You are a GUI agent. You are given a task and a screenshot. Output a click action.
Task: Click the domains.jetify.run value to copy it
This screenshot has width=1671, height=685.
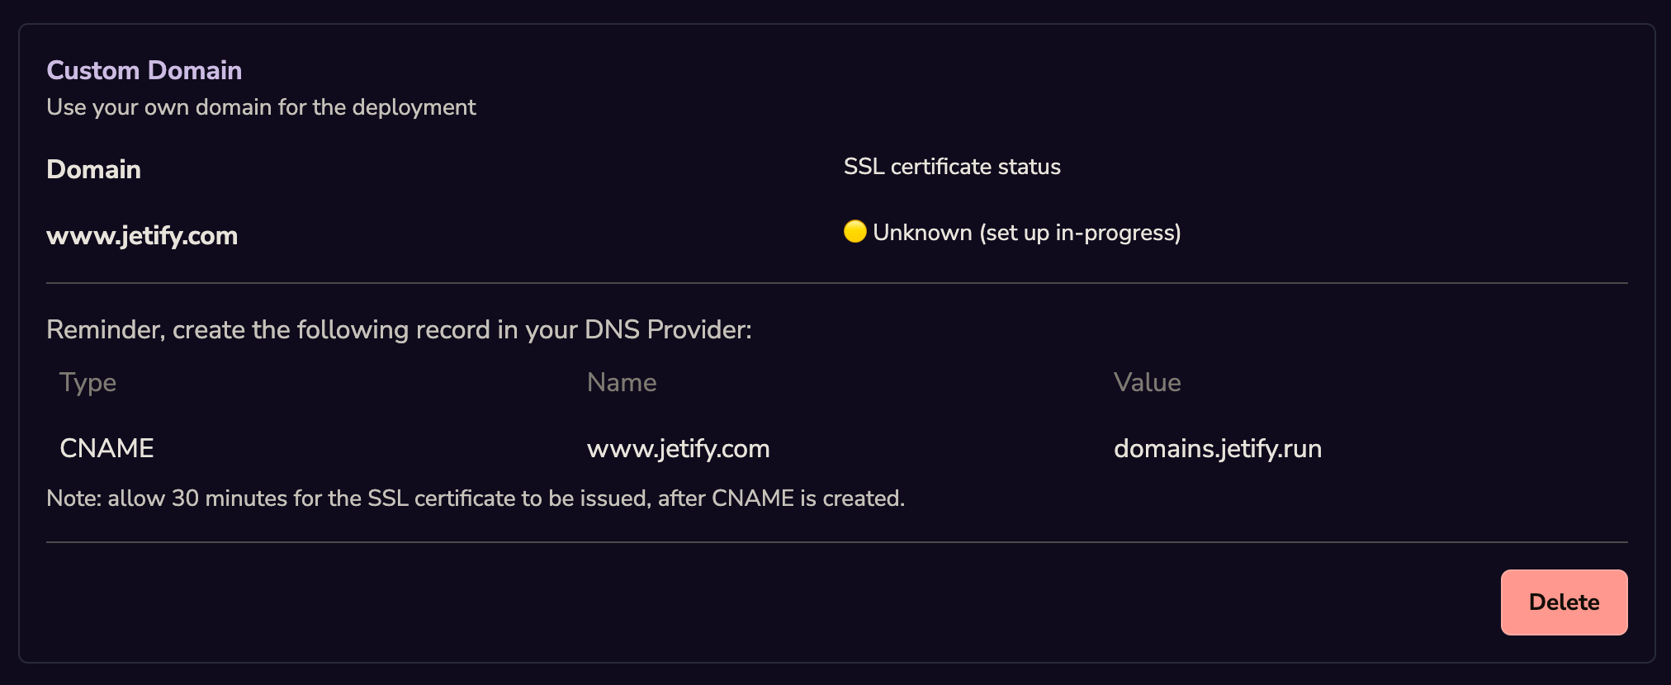1218,448
